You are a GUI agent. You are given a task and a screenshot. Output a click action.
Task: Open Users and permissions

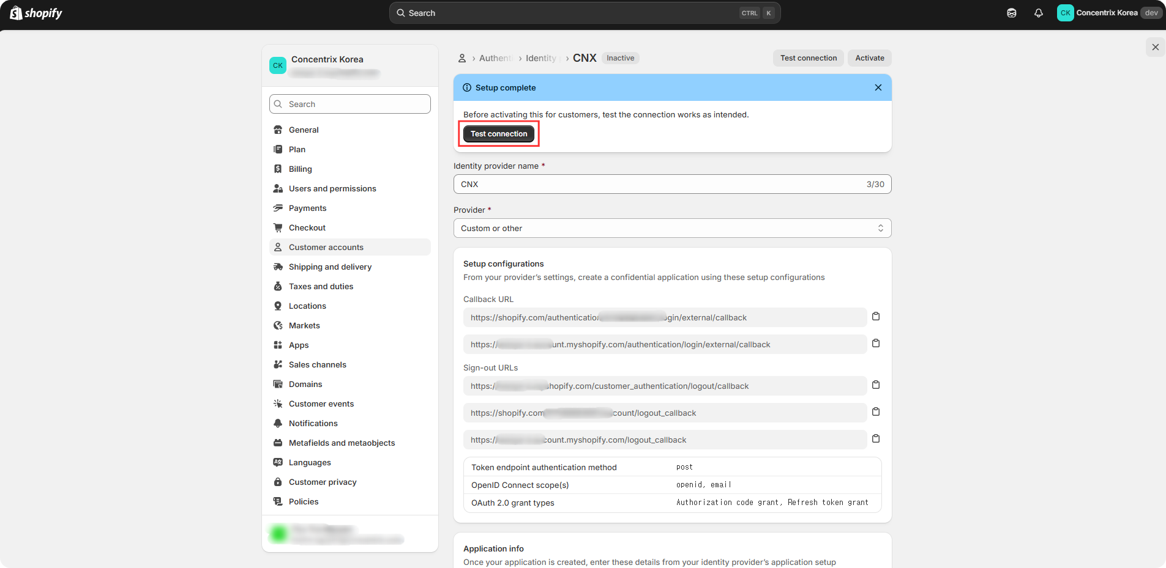click(x=350, y=188)
